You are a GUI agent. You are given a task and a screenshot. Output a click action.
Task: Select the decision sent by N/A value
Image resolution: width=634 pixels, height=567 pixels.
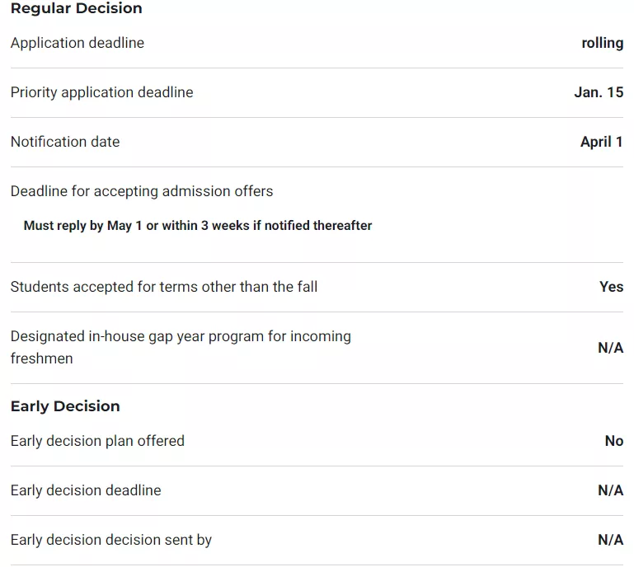610,540
